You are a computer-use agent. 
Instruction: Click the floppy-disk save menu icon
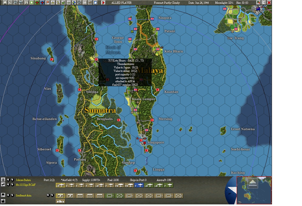click(x=5, y=2)
